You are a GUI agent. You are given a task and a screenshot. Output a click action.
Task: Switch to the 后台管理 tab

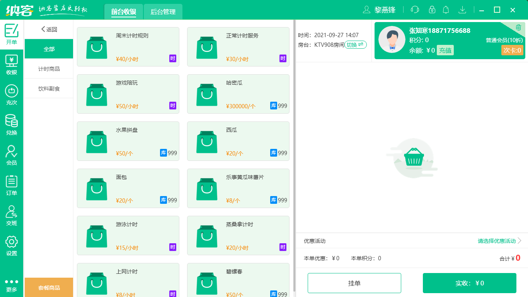click(x=162, y=12)
